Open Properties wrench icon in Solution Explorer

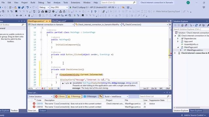point(208,25)
